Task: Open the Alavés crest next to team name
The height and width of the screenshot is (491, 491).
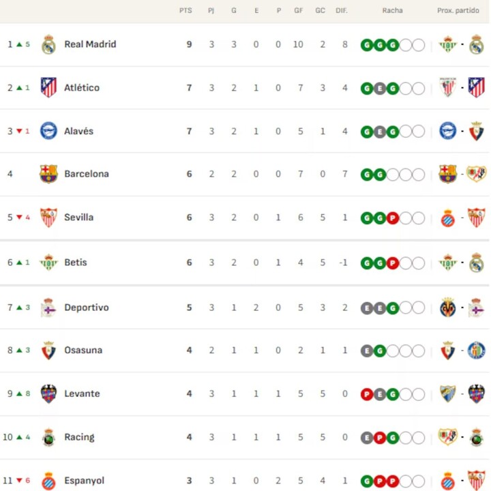Action: [x=48, y=130]
